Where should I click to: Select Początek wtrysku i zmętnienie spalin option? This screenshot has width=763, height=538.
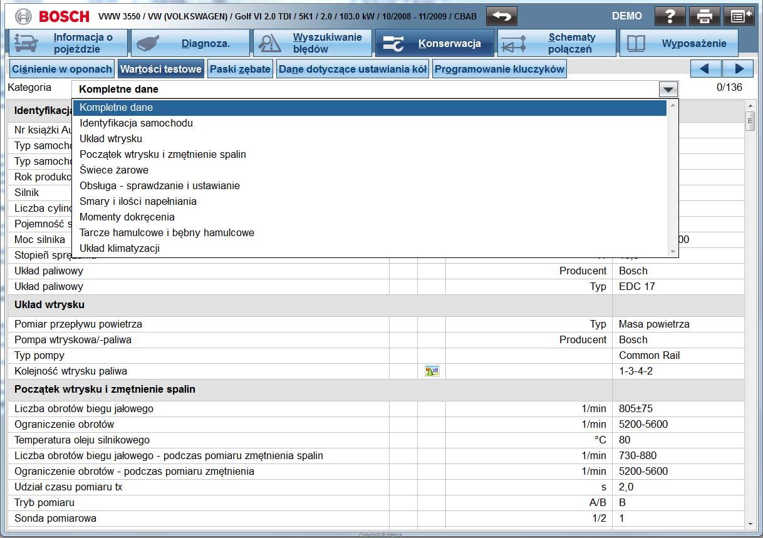[370, 155]
